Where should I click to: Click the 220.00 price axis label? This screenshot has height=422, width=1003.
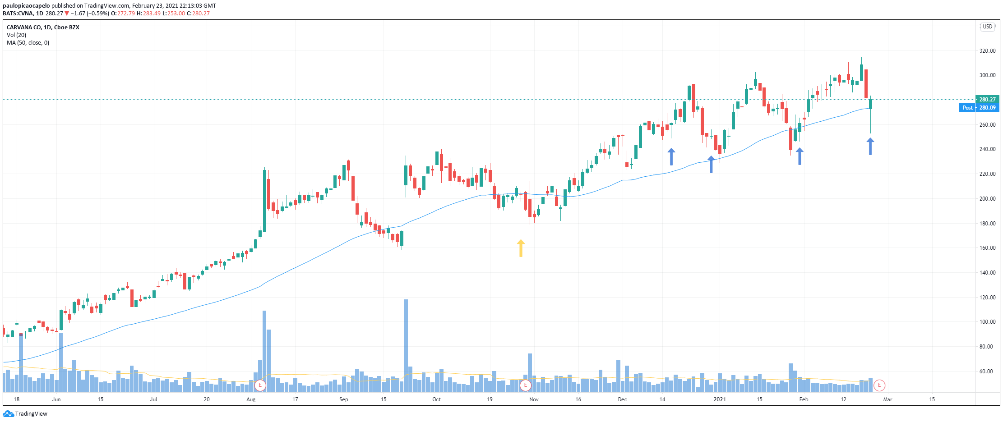[x=987, y=174]
